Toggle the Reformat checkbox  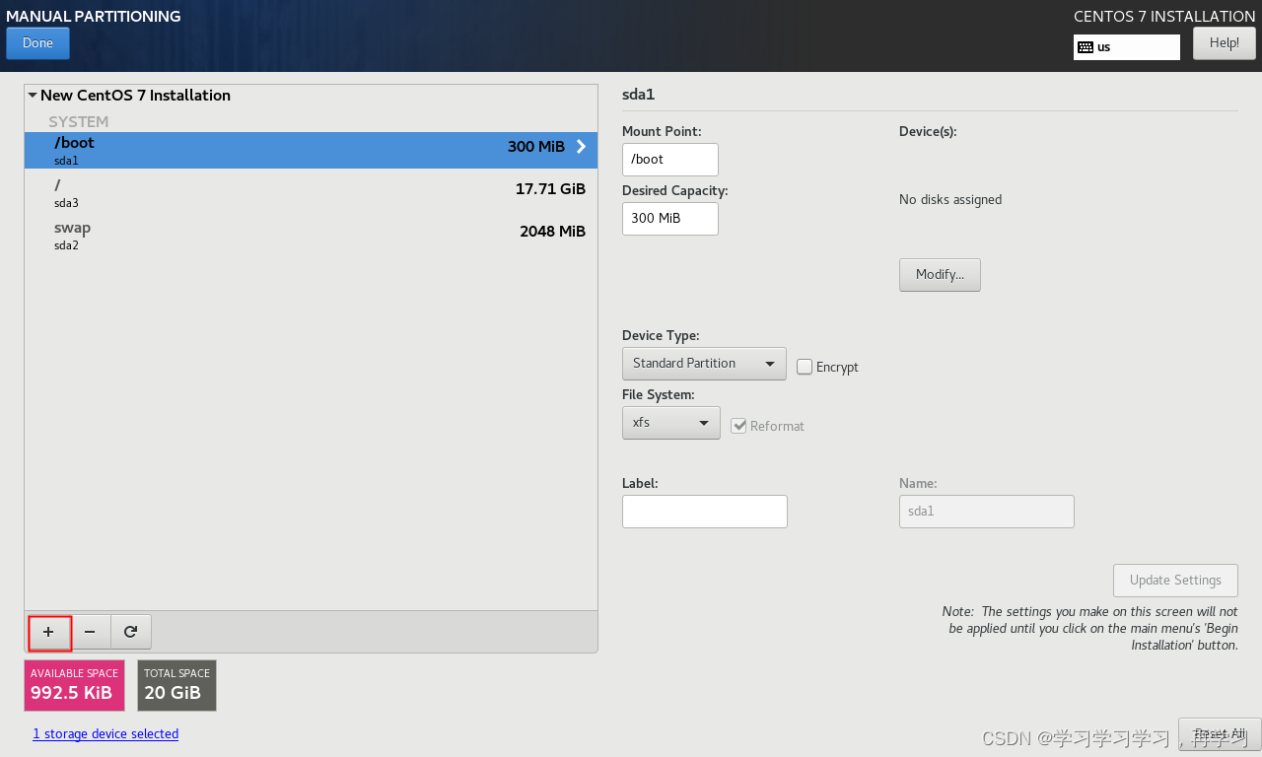coord(738,426)
